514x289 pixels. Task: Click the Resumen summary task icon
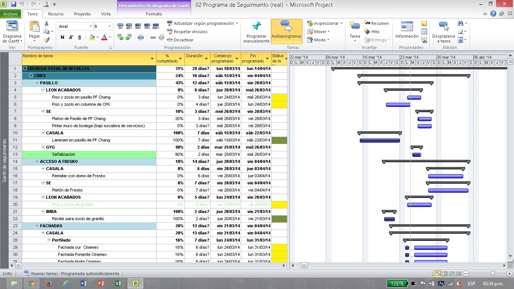click(367, 23)
